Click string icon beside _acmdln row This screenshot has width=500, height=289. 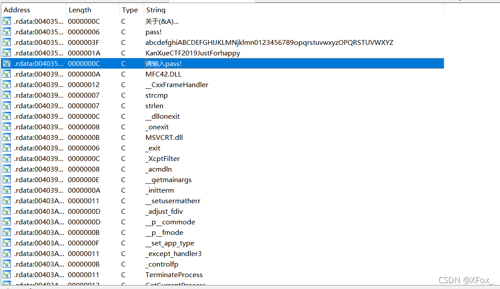7,169
